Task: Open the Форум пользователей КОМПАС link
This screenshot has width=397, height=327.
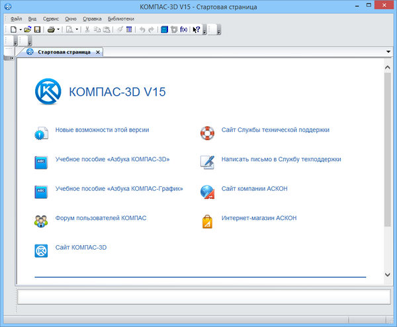Action: (101, 218)
